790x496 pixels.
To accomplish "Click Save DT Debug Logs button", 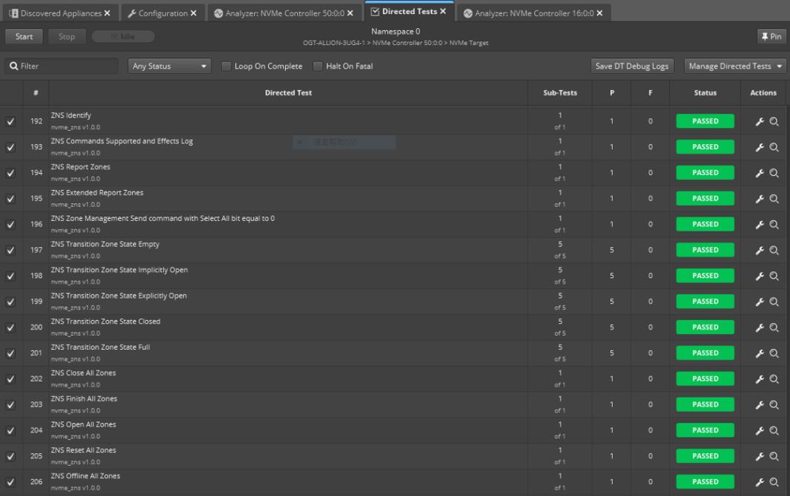I will [632, 67].
